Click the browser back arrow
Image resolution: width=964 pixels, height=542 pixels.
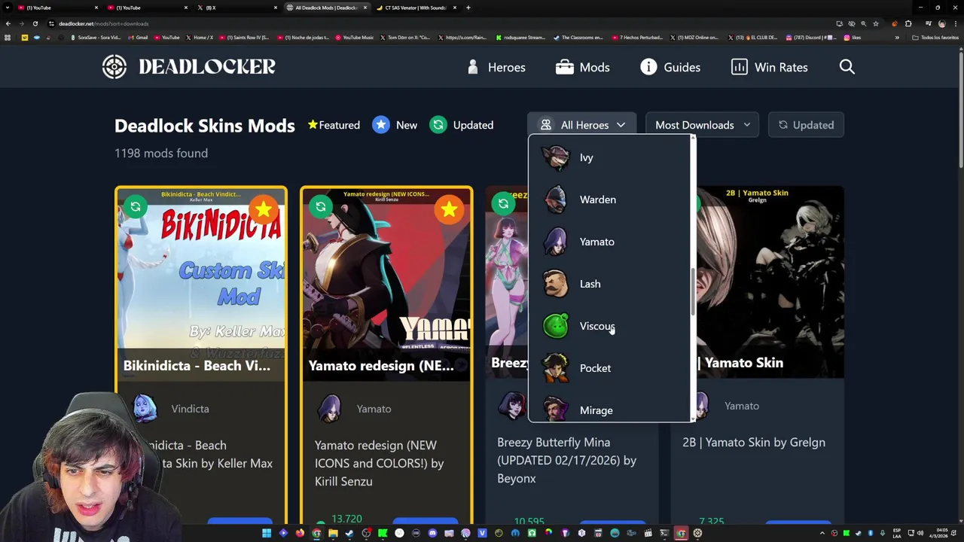coord(8,23)
